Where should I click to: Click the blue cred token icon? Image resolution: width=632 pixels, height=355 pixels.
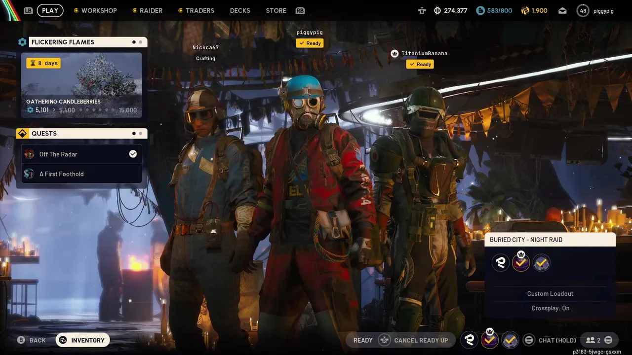click(x=480, y=10)
